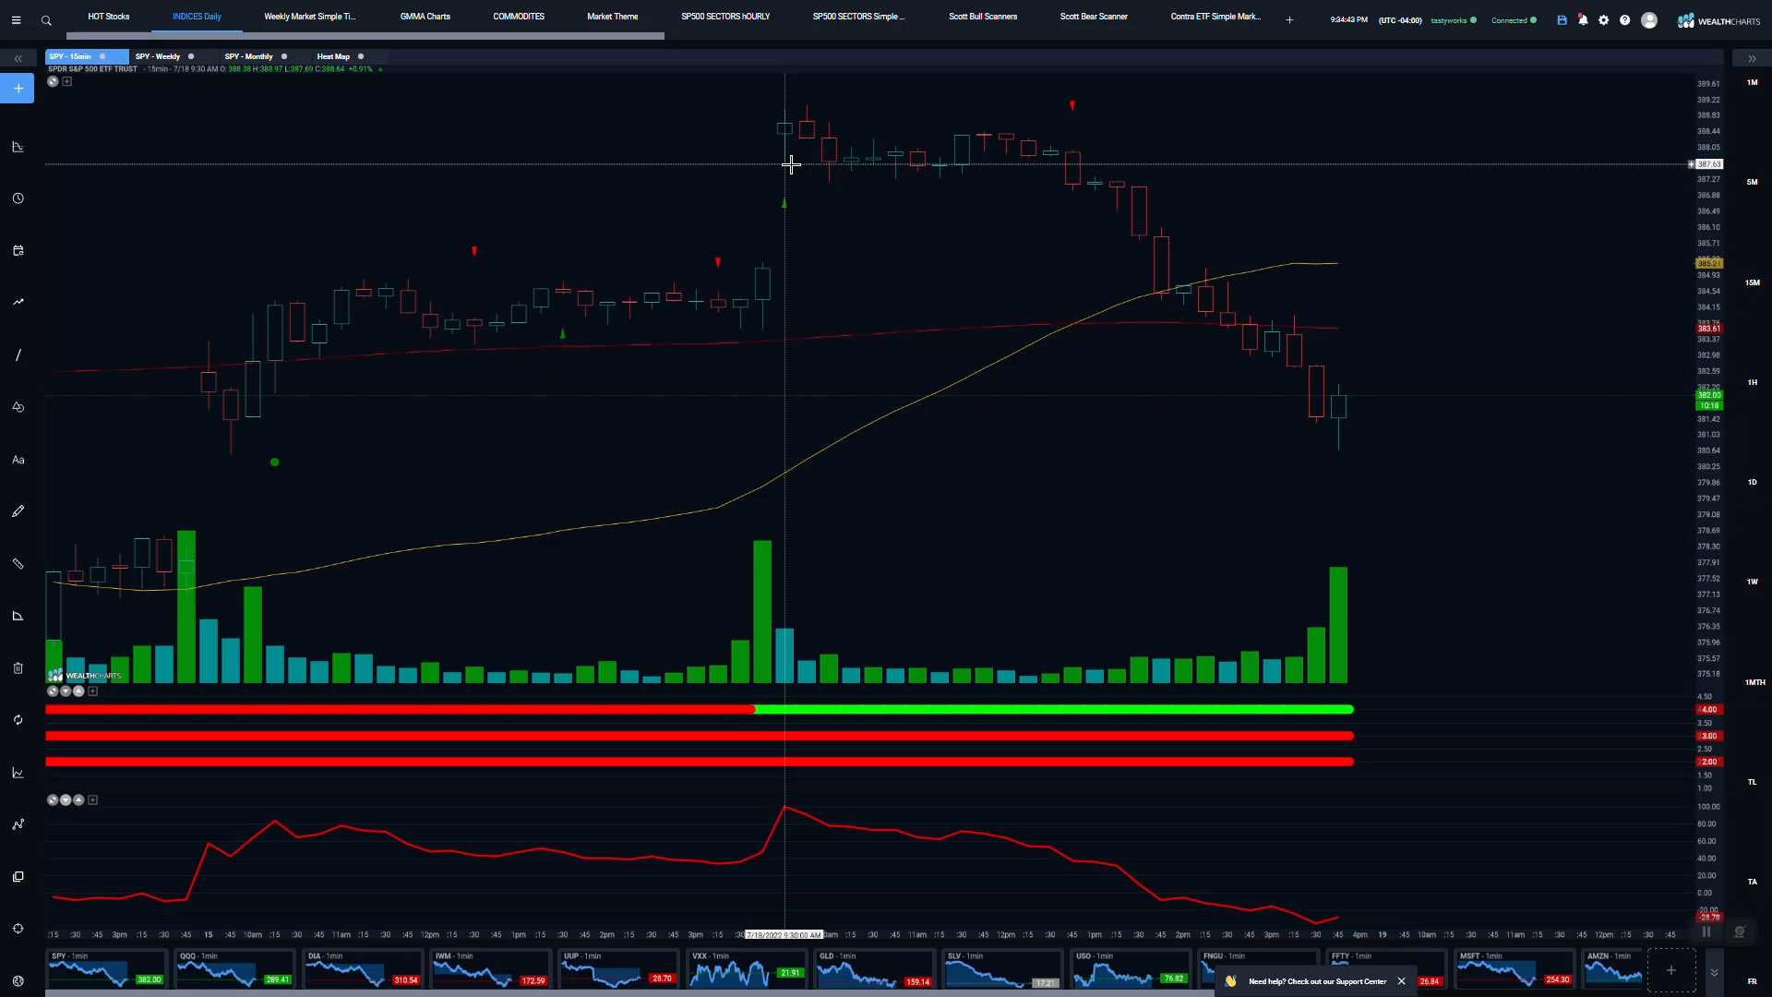Switch to Market Theme workspace tab
The width and height of the screenshot is (1772, 997).
click(613, 17)
